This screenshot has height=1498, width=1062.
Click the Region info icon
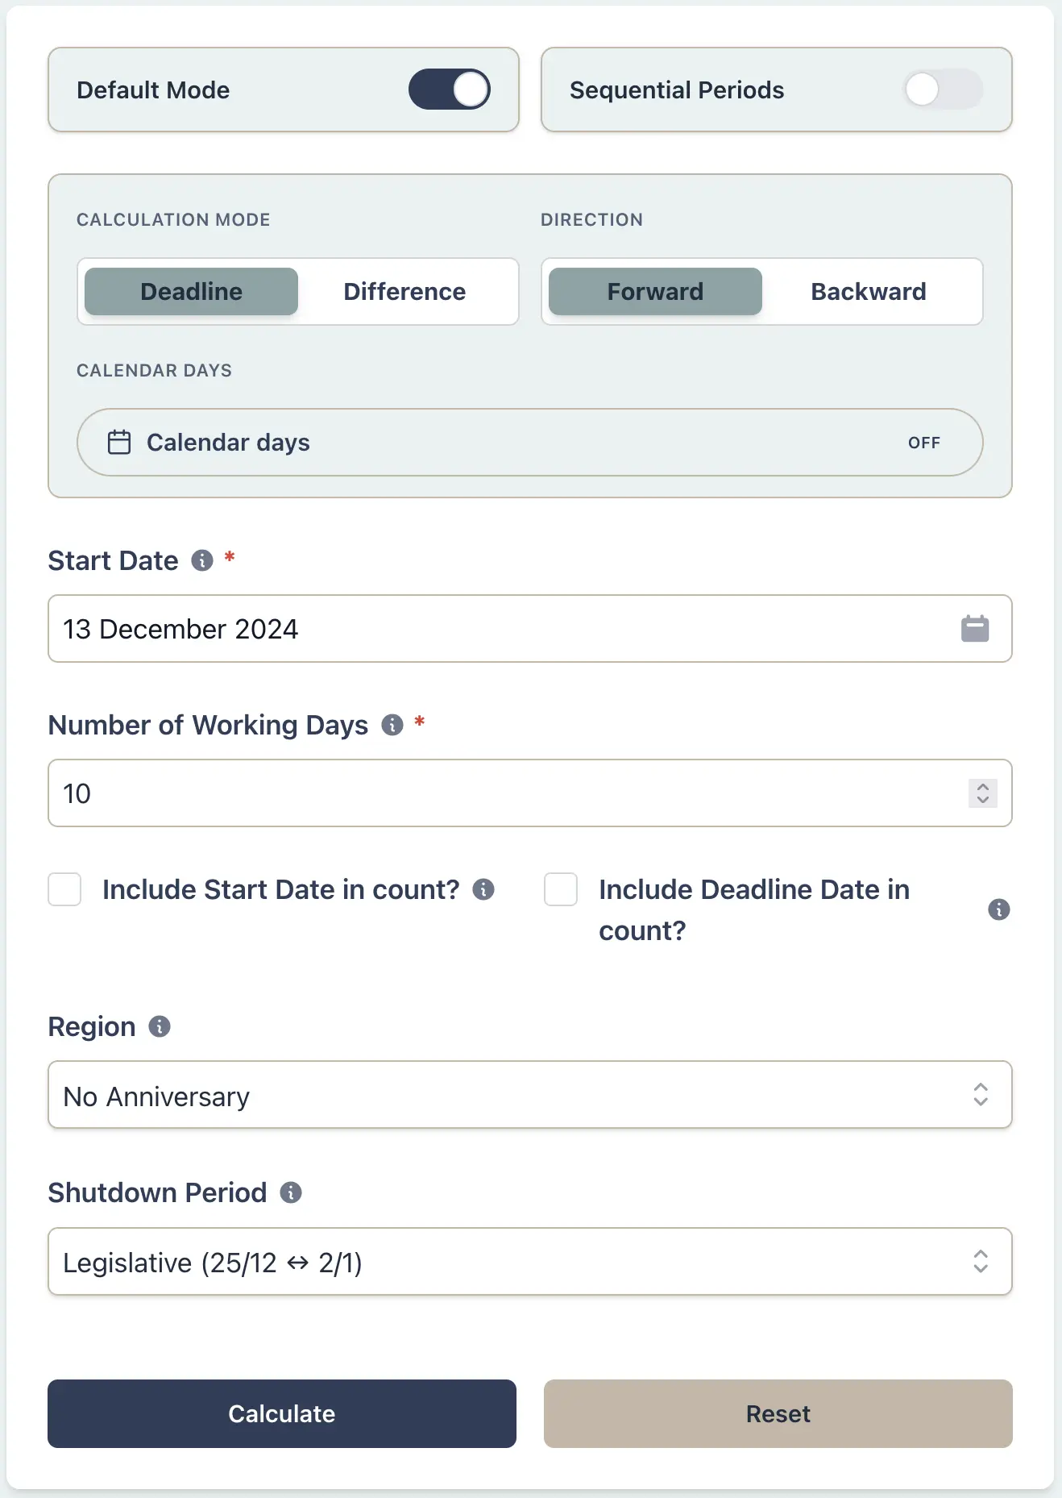159,1026
